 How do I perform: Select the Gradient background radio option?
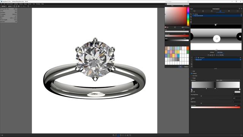coord(191,73)
